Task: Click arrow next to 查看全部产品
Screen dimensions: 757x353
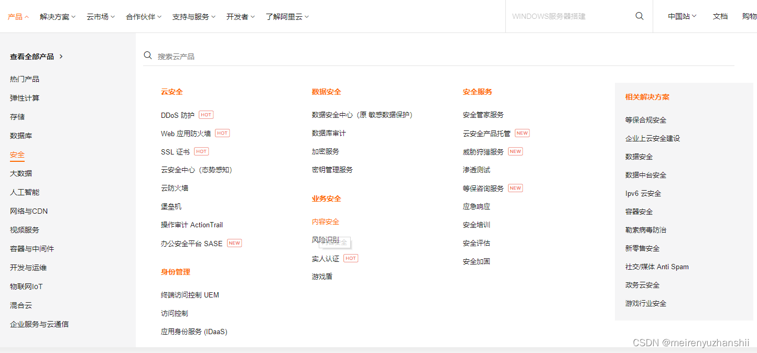Action: (61, 56)
